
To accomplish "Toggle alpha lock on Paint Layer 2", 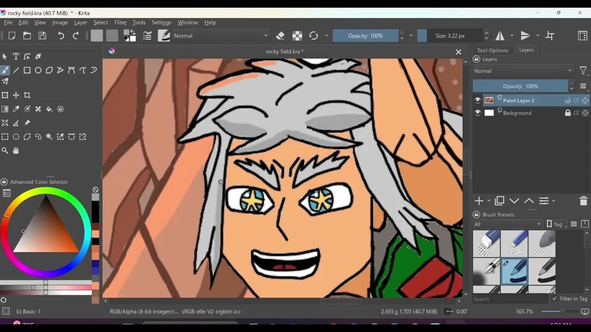I will (576, 100).
